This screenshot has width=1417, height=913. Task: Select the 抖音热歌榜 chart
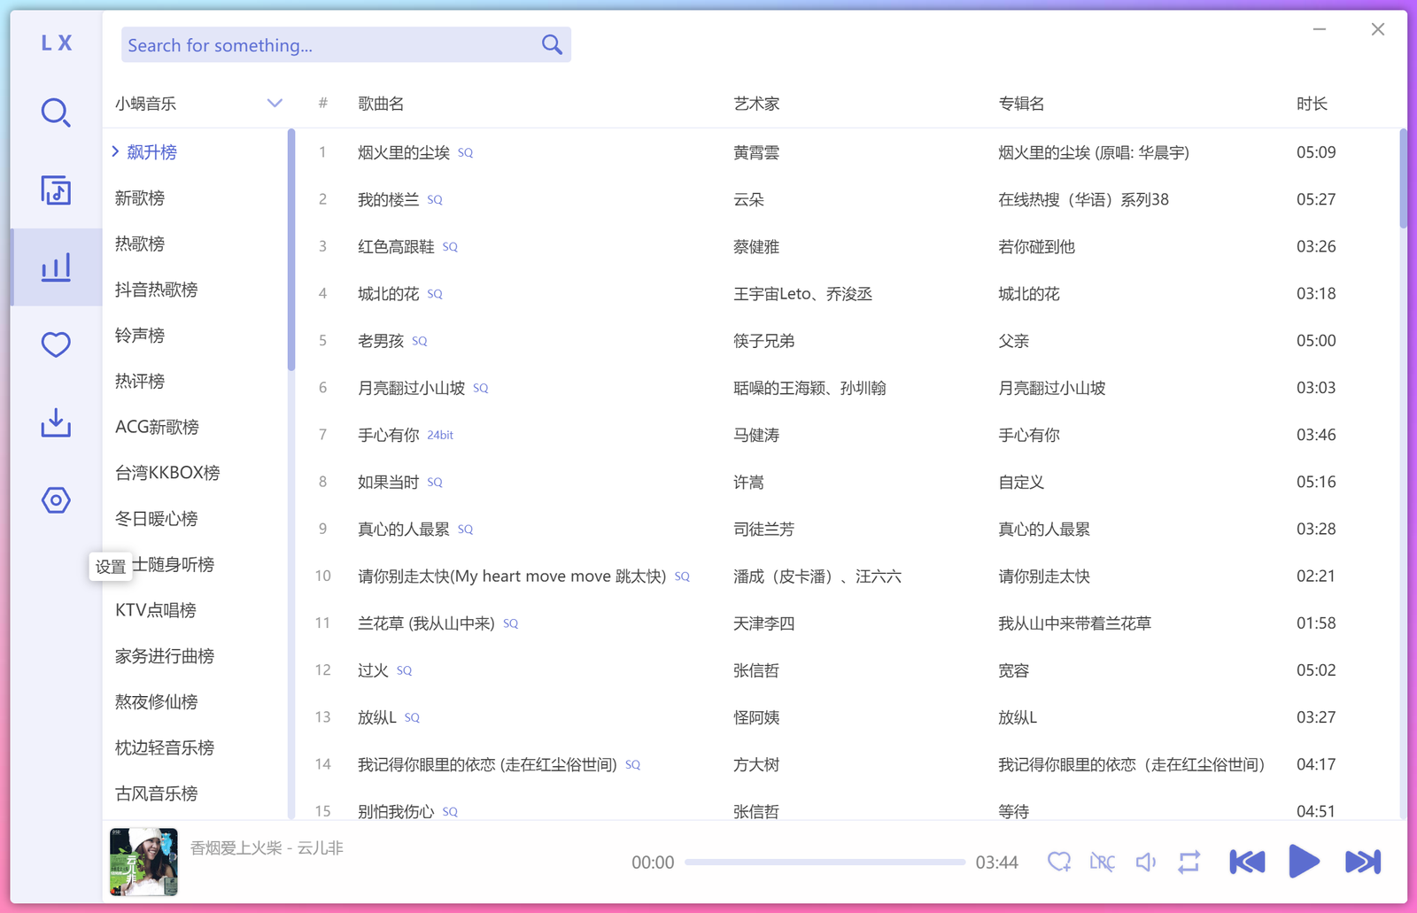click(x=157, y=290)
